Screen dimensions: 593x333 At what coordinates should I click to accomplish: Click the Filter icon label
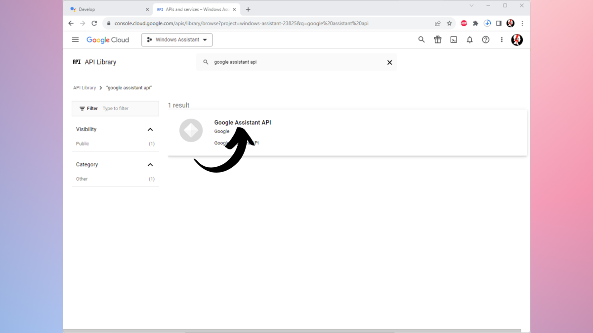[88, 109]
